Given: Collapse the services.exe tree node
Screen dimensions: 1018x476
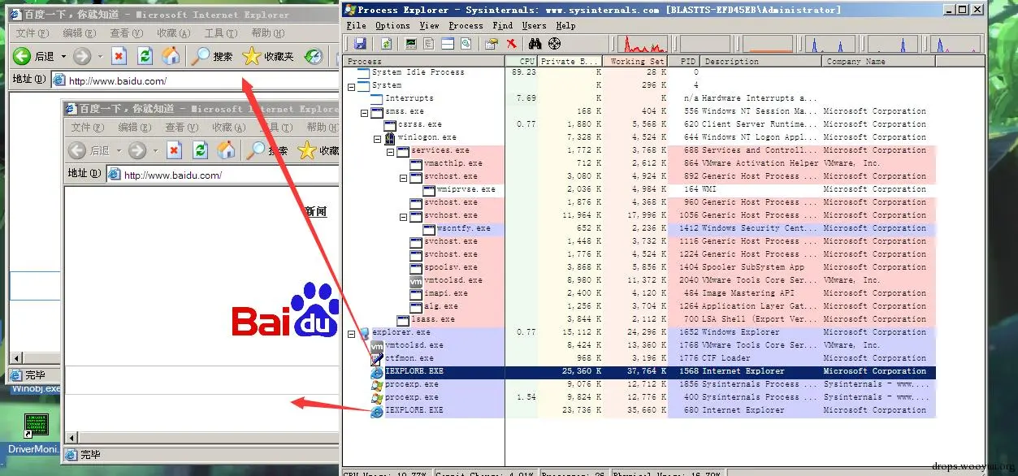Looking at the screenshot, I should click(x=391, y=151).
